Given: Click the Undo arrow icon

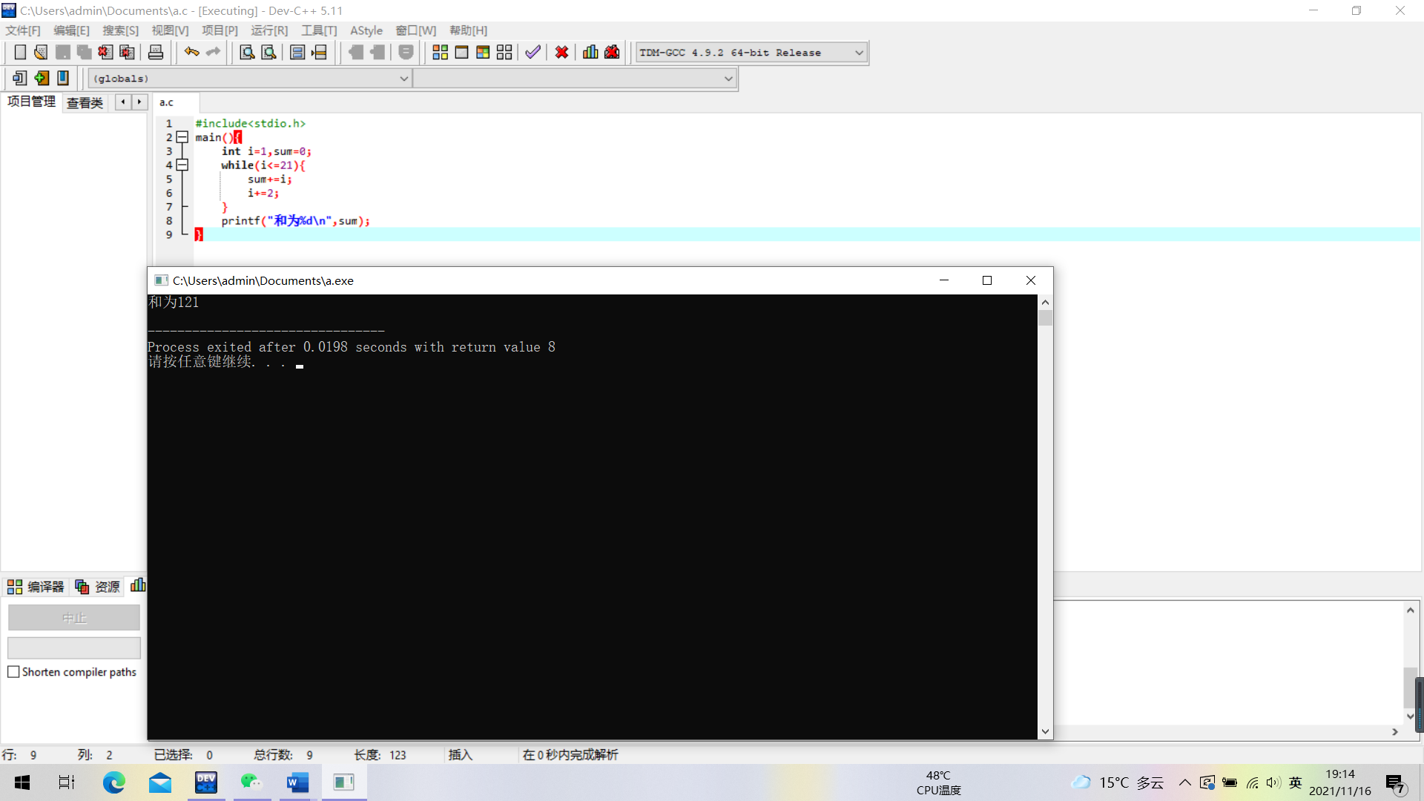Looking at the screenshot, I should [x=191, y=52].
